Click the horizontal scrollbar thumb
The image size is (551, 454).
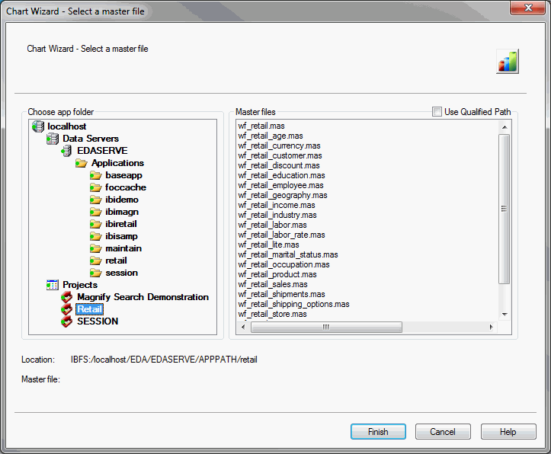pyautogui.click(x=326, y=328)
